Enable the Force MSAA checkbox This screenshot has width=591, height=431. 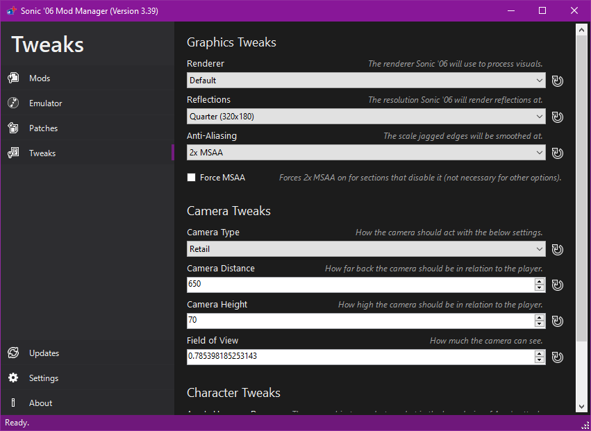point(192,178)
